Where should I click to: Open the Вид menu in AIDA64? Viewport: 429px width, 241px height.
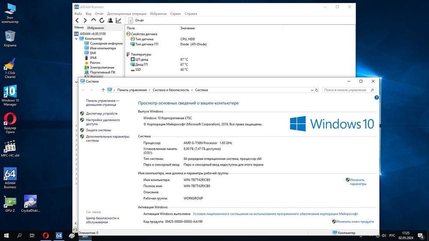click(x=88, y=14)
